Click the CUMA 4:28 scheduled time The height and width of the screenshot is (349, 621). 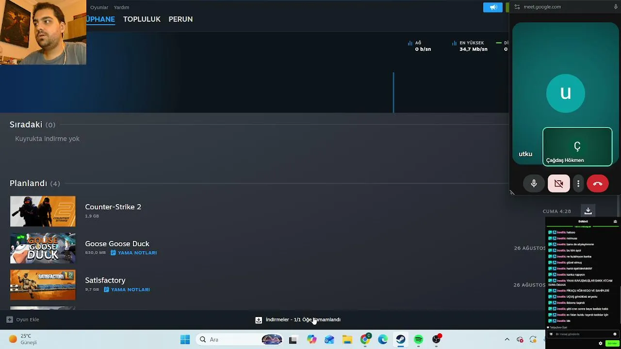(557, 211)
